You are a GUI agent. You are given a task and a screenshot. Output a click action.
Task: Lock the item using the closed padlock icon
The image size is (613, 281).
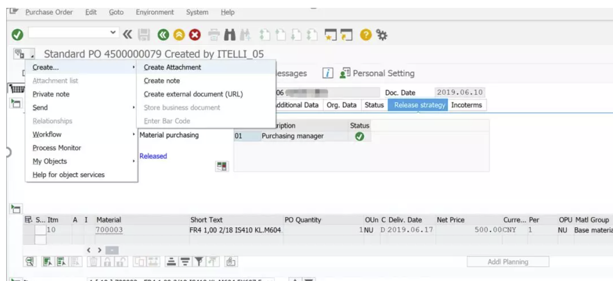(108, 261)
